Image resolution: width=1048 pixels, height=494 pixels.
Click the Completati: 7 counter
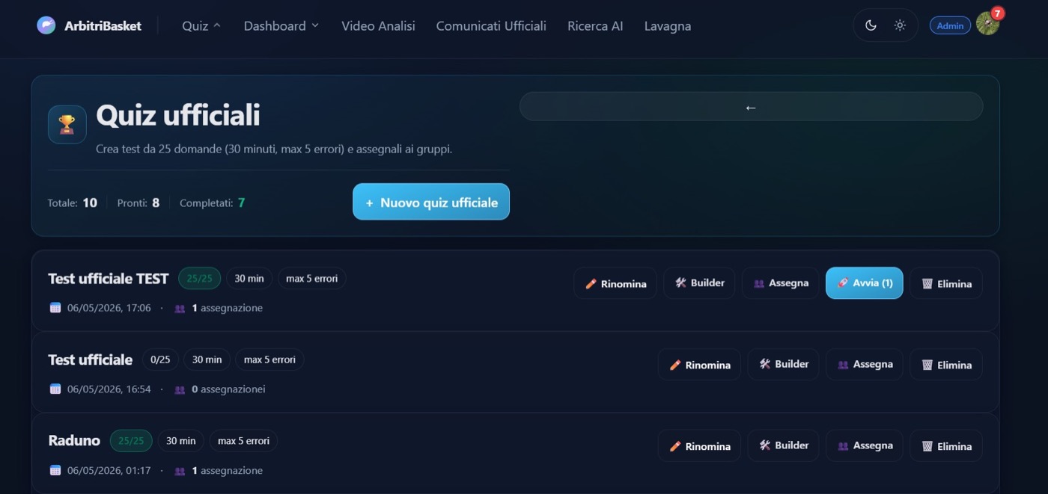(x=213, y=203)
